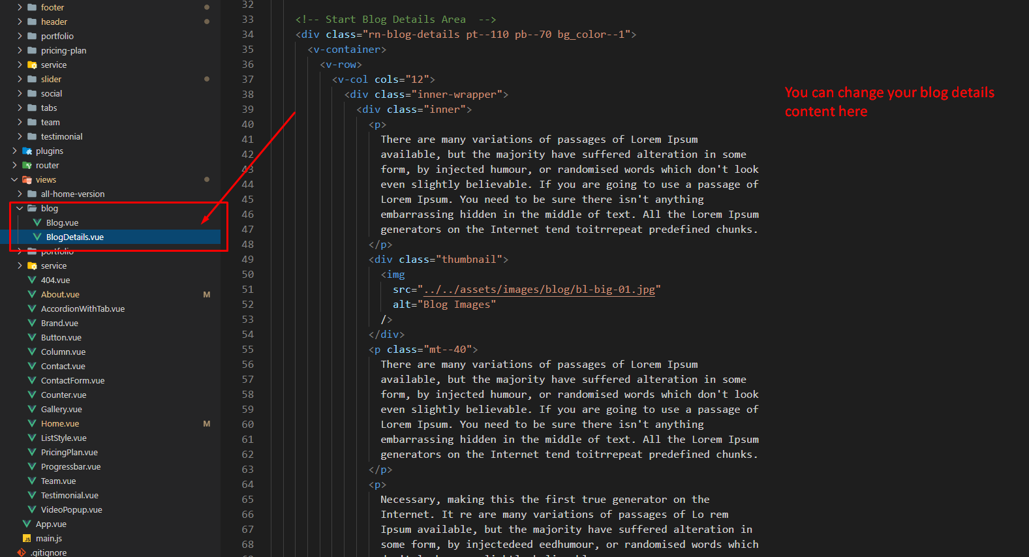Click the views folder icon

click(x=27, y=180)
